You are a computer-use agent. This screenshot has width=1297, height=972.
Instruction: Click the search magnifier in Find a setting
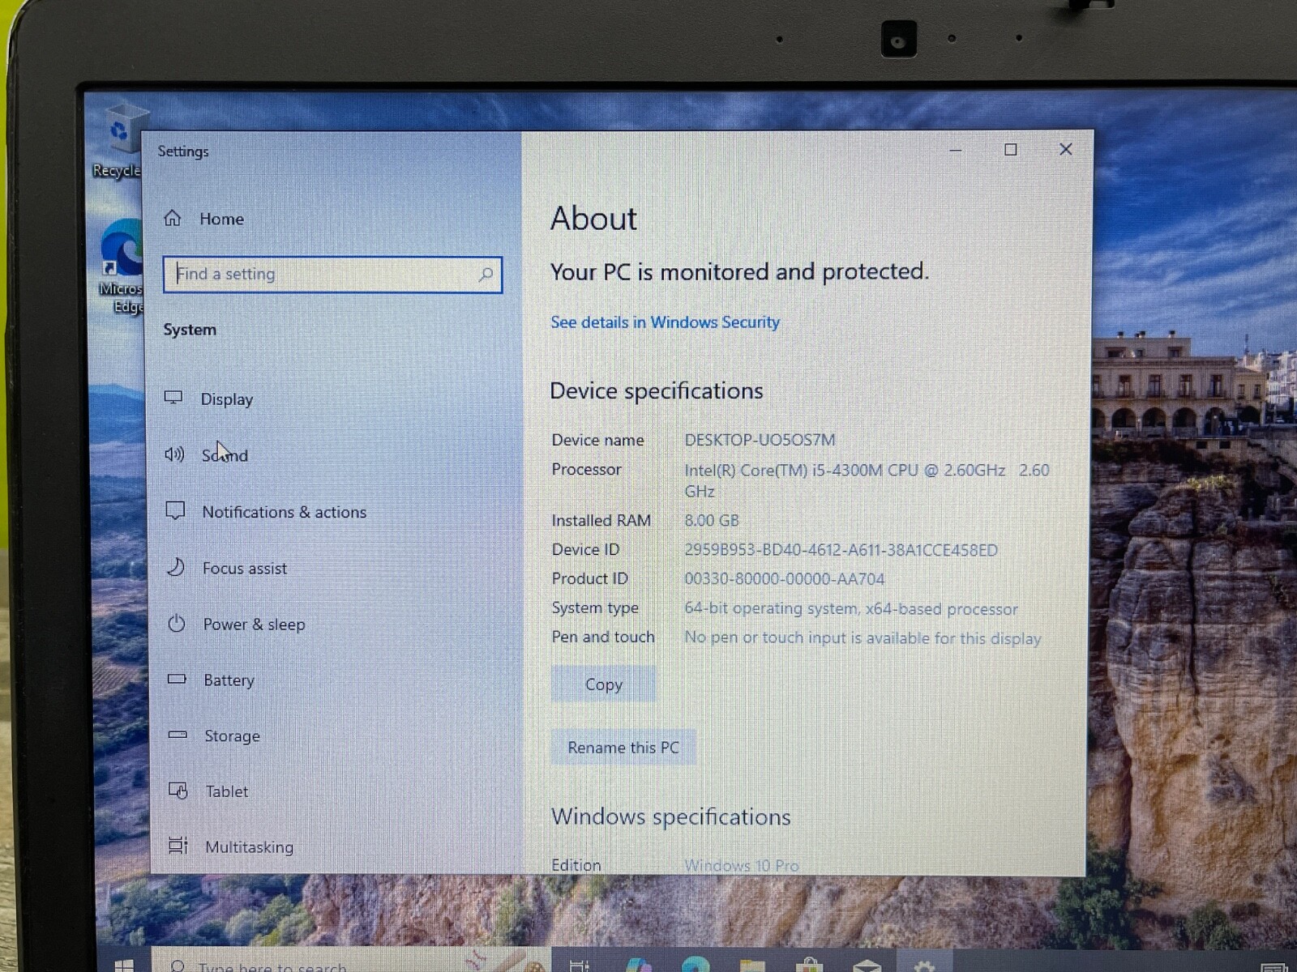486,275
